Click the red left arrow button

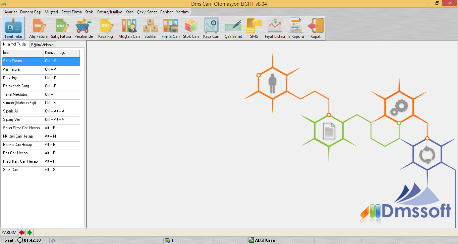(22, 233)
